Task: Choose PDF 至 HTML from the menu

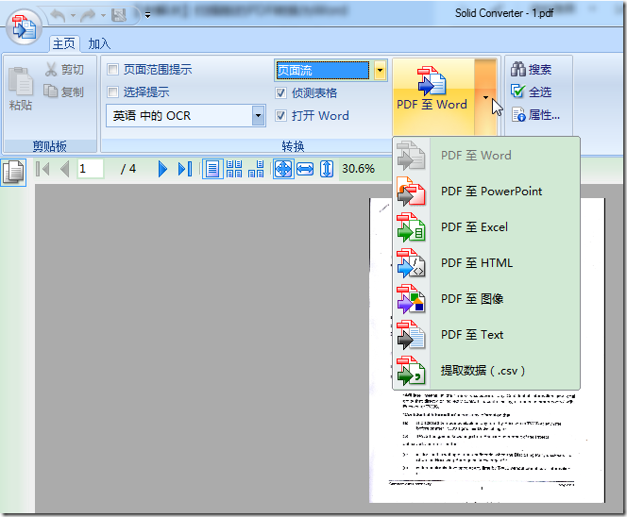Action: (x=486, y=263)
